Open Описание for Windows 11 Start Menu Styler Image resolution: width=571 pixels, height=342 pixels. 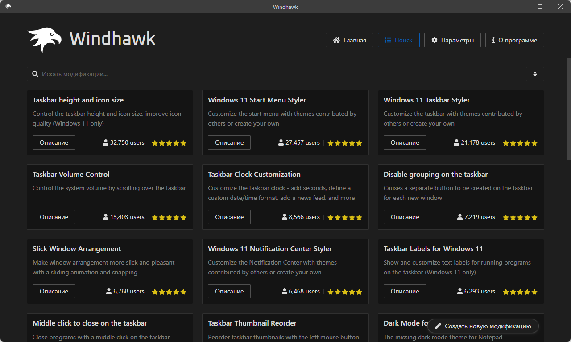229,142
